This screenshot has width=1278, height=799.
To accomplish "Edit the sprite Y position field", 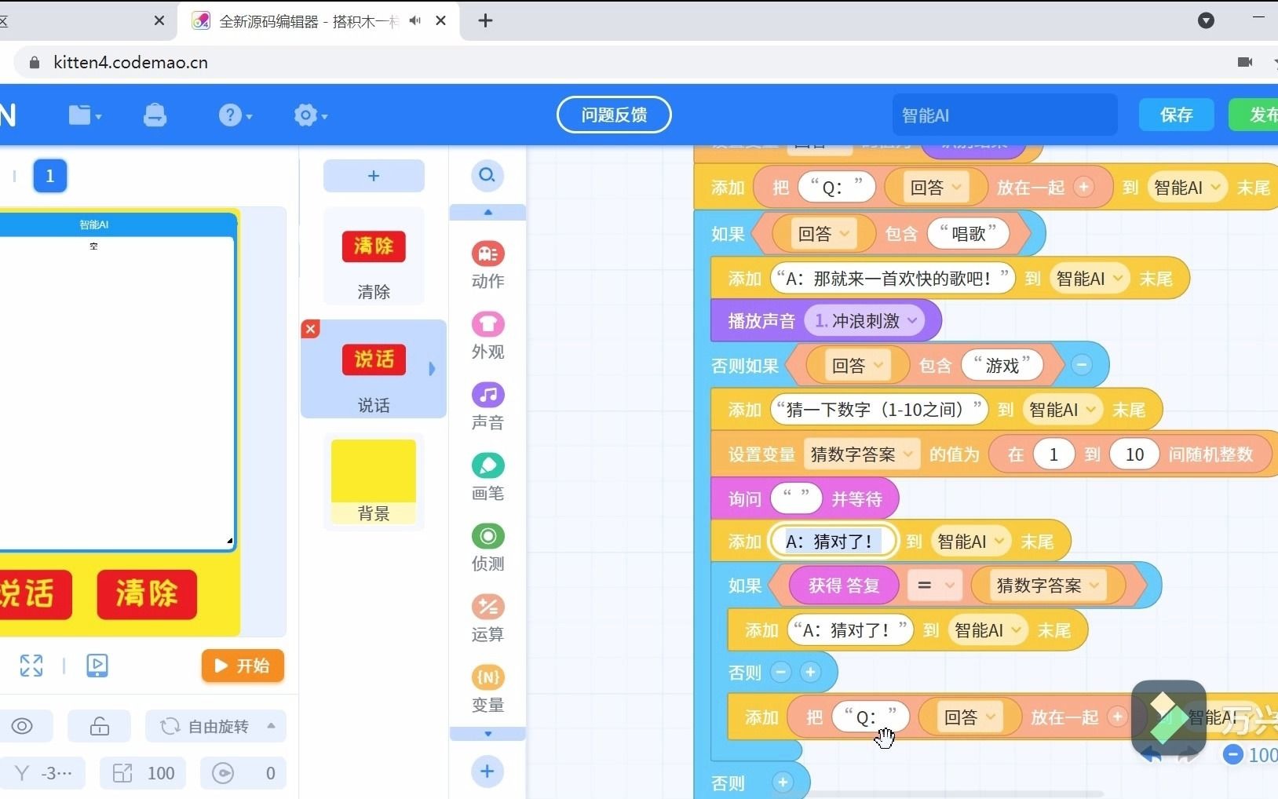I will click(42, 773).
